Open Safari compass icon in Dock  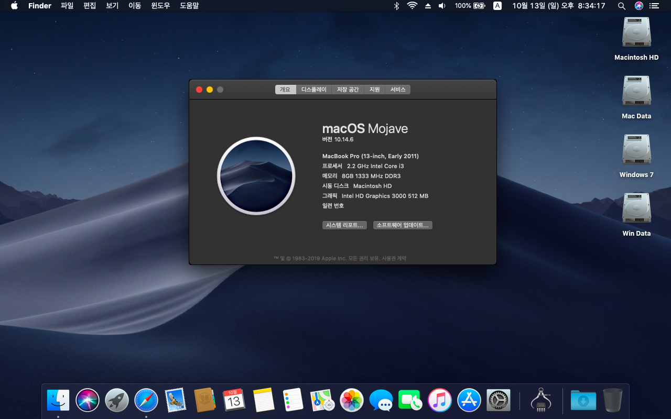(x=146, y=401)
